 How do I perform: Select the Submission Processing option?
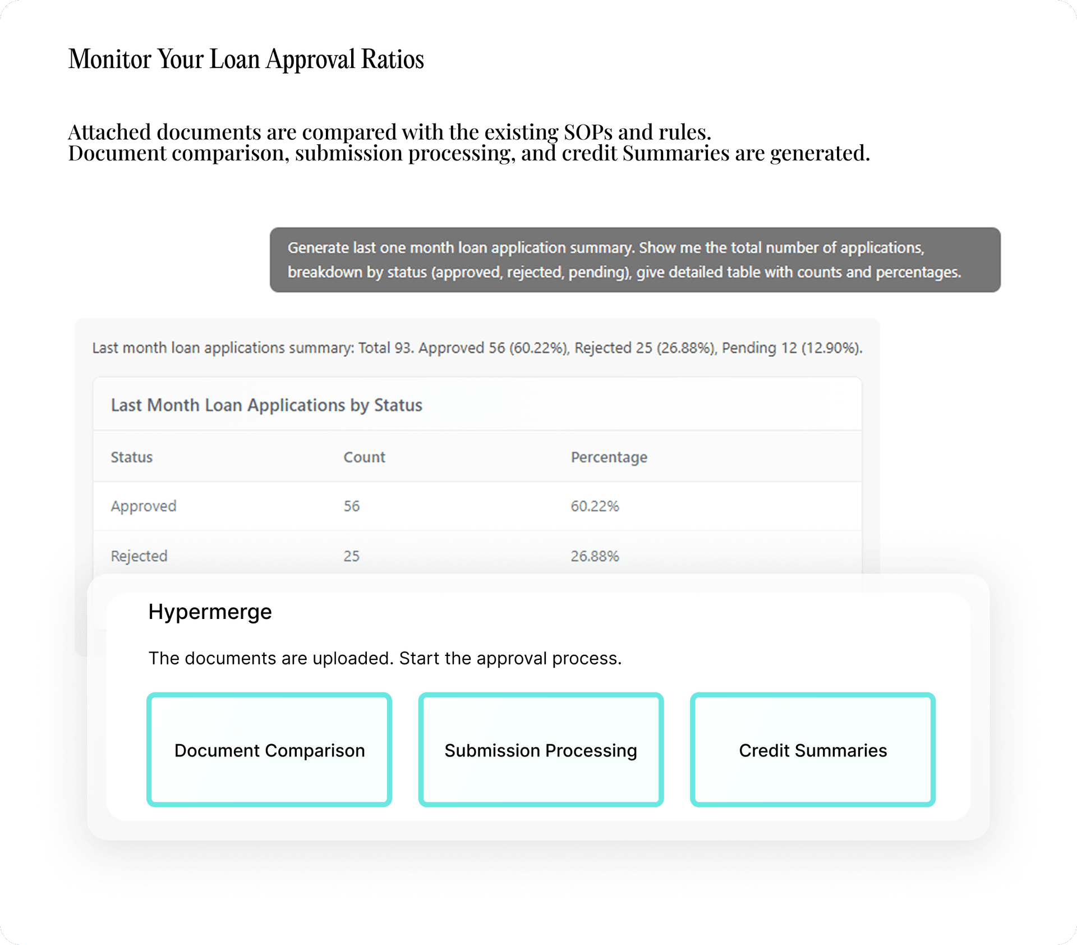point(540,750)
